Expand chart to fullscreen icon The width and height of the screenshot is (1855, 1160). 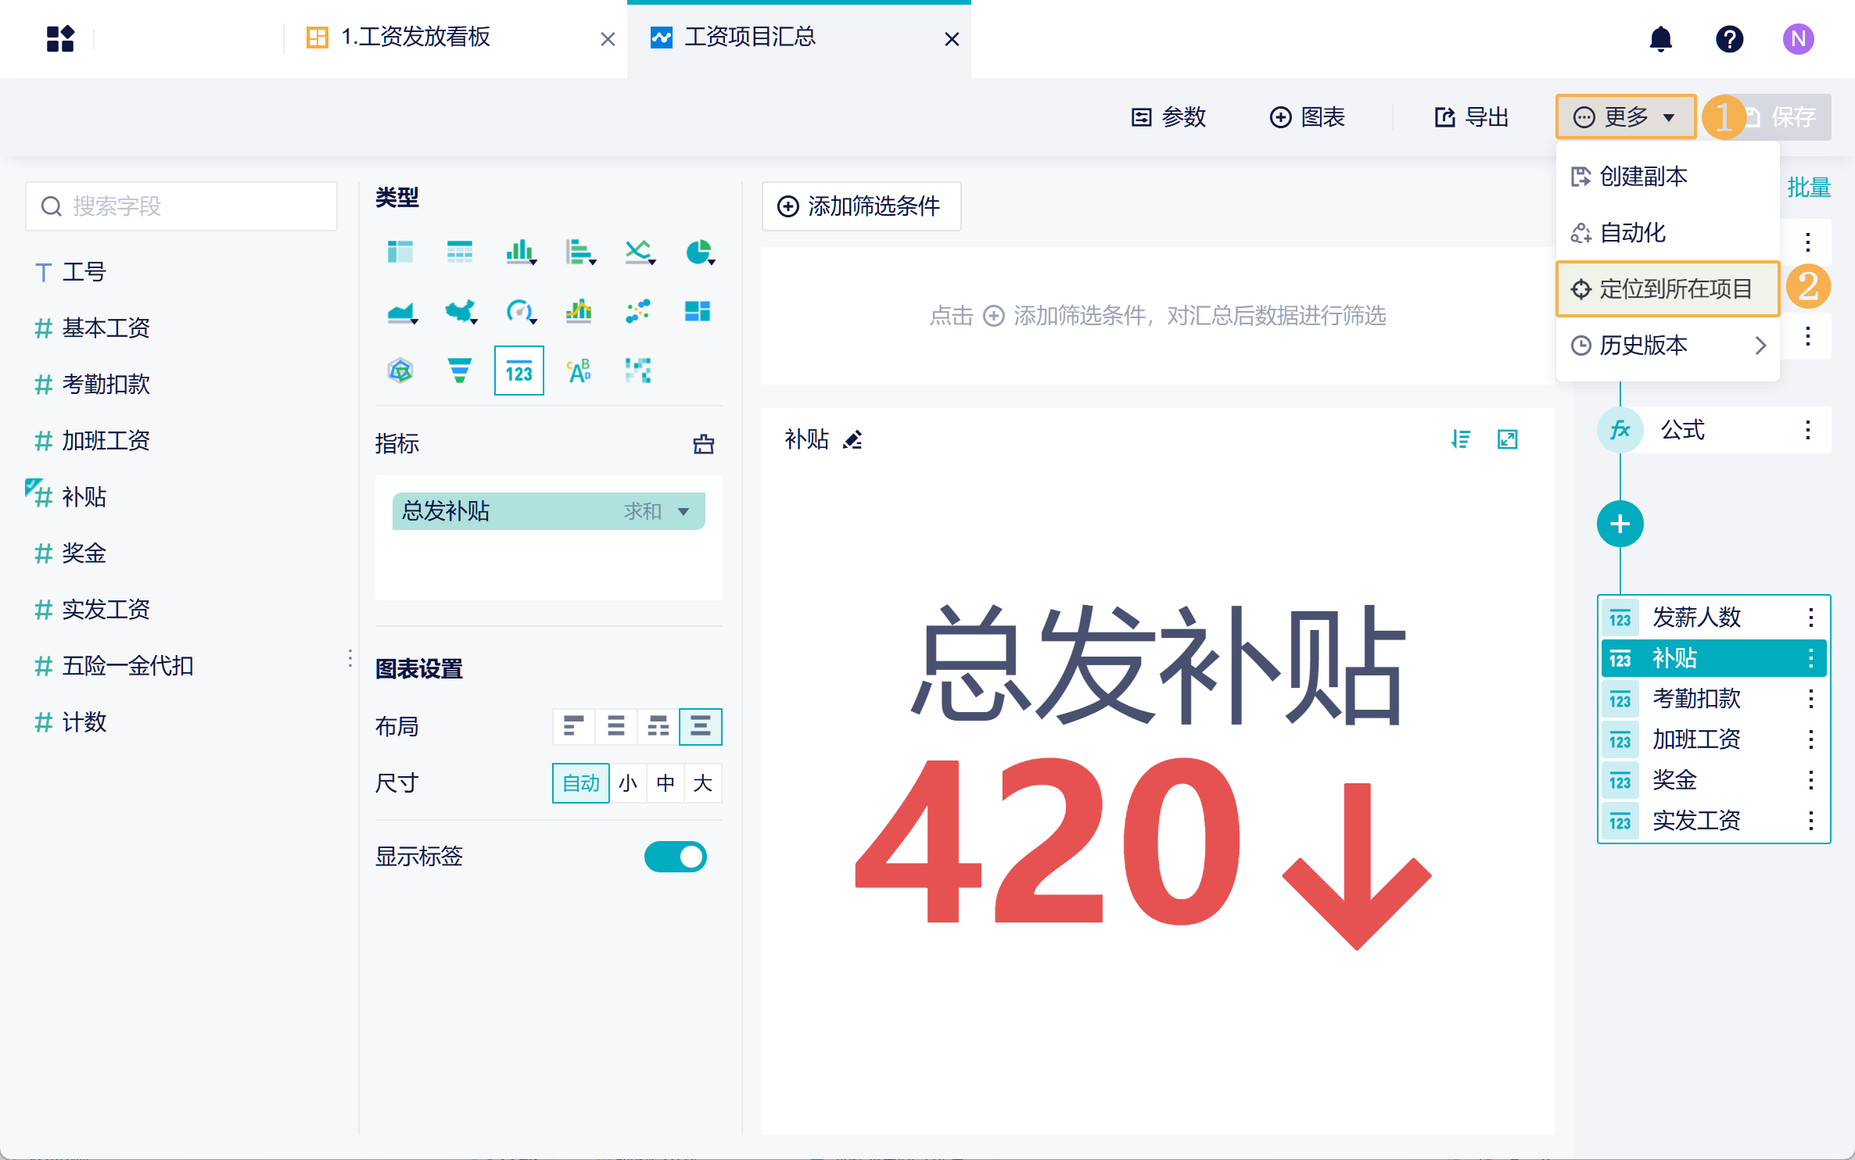coord(1507,440)
